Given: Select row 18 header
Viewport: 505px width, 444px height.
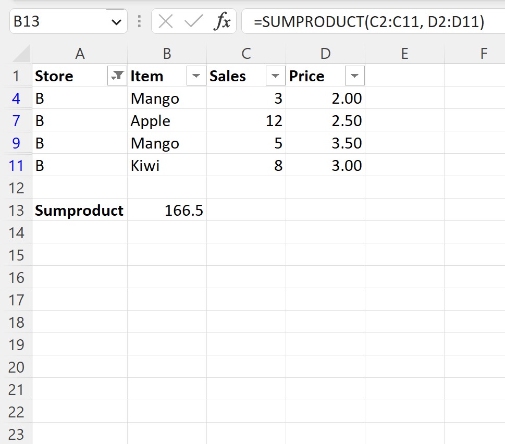Looking at the screenshot, I should [x=16, y=322].
